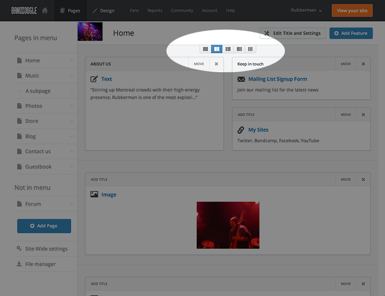Click the Bandzoogle home icon
The image size is (385, 296).
click(x=44, y=11)
